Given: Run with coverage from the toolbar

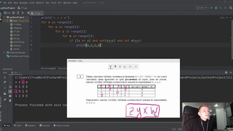Looking at the screenshot, I should click(221, 8).
